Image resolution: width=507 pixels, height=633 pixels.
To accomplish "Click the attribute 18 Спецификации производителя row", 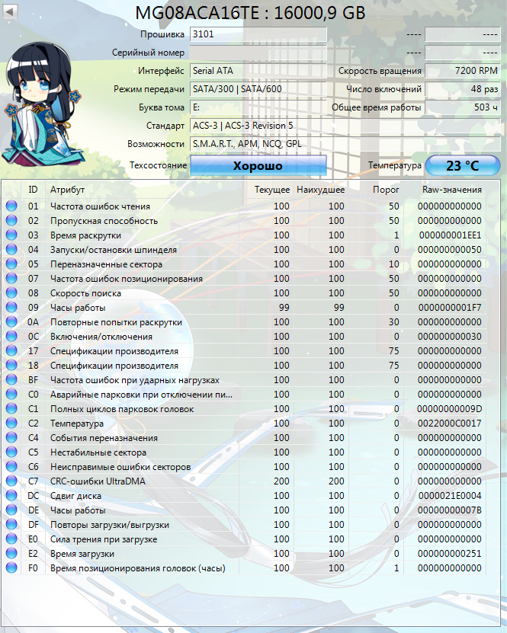I will tap(244, 366).
